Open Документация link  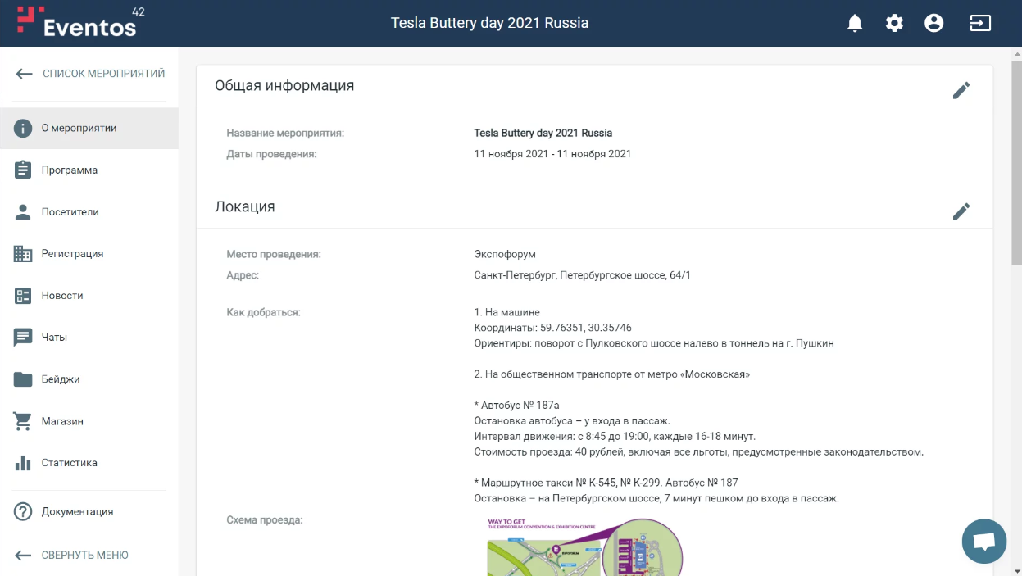coord(89,511)
